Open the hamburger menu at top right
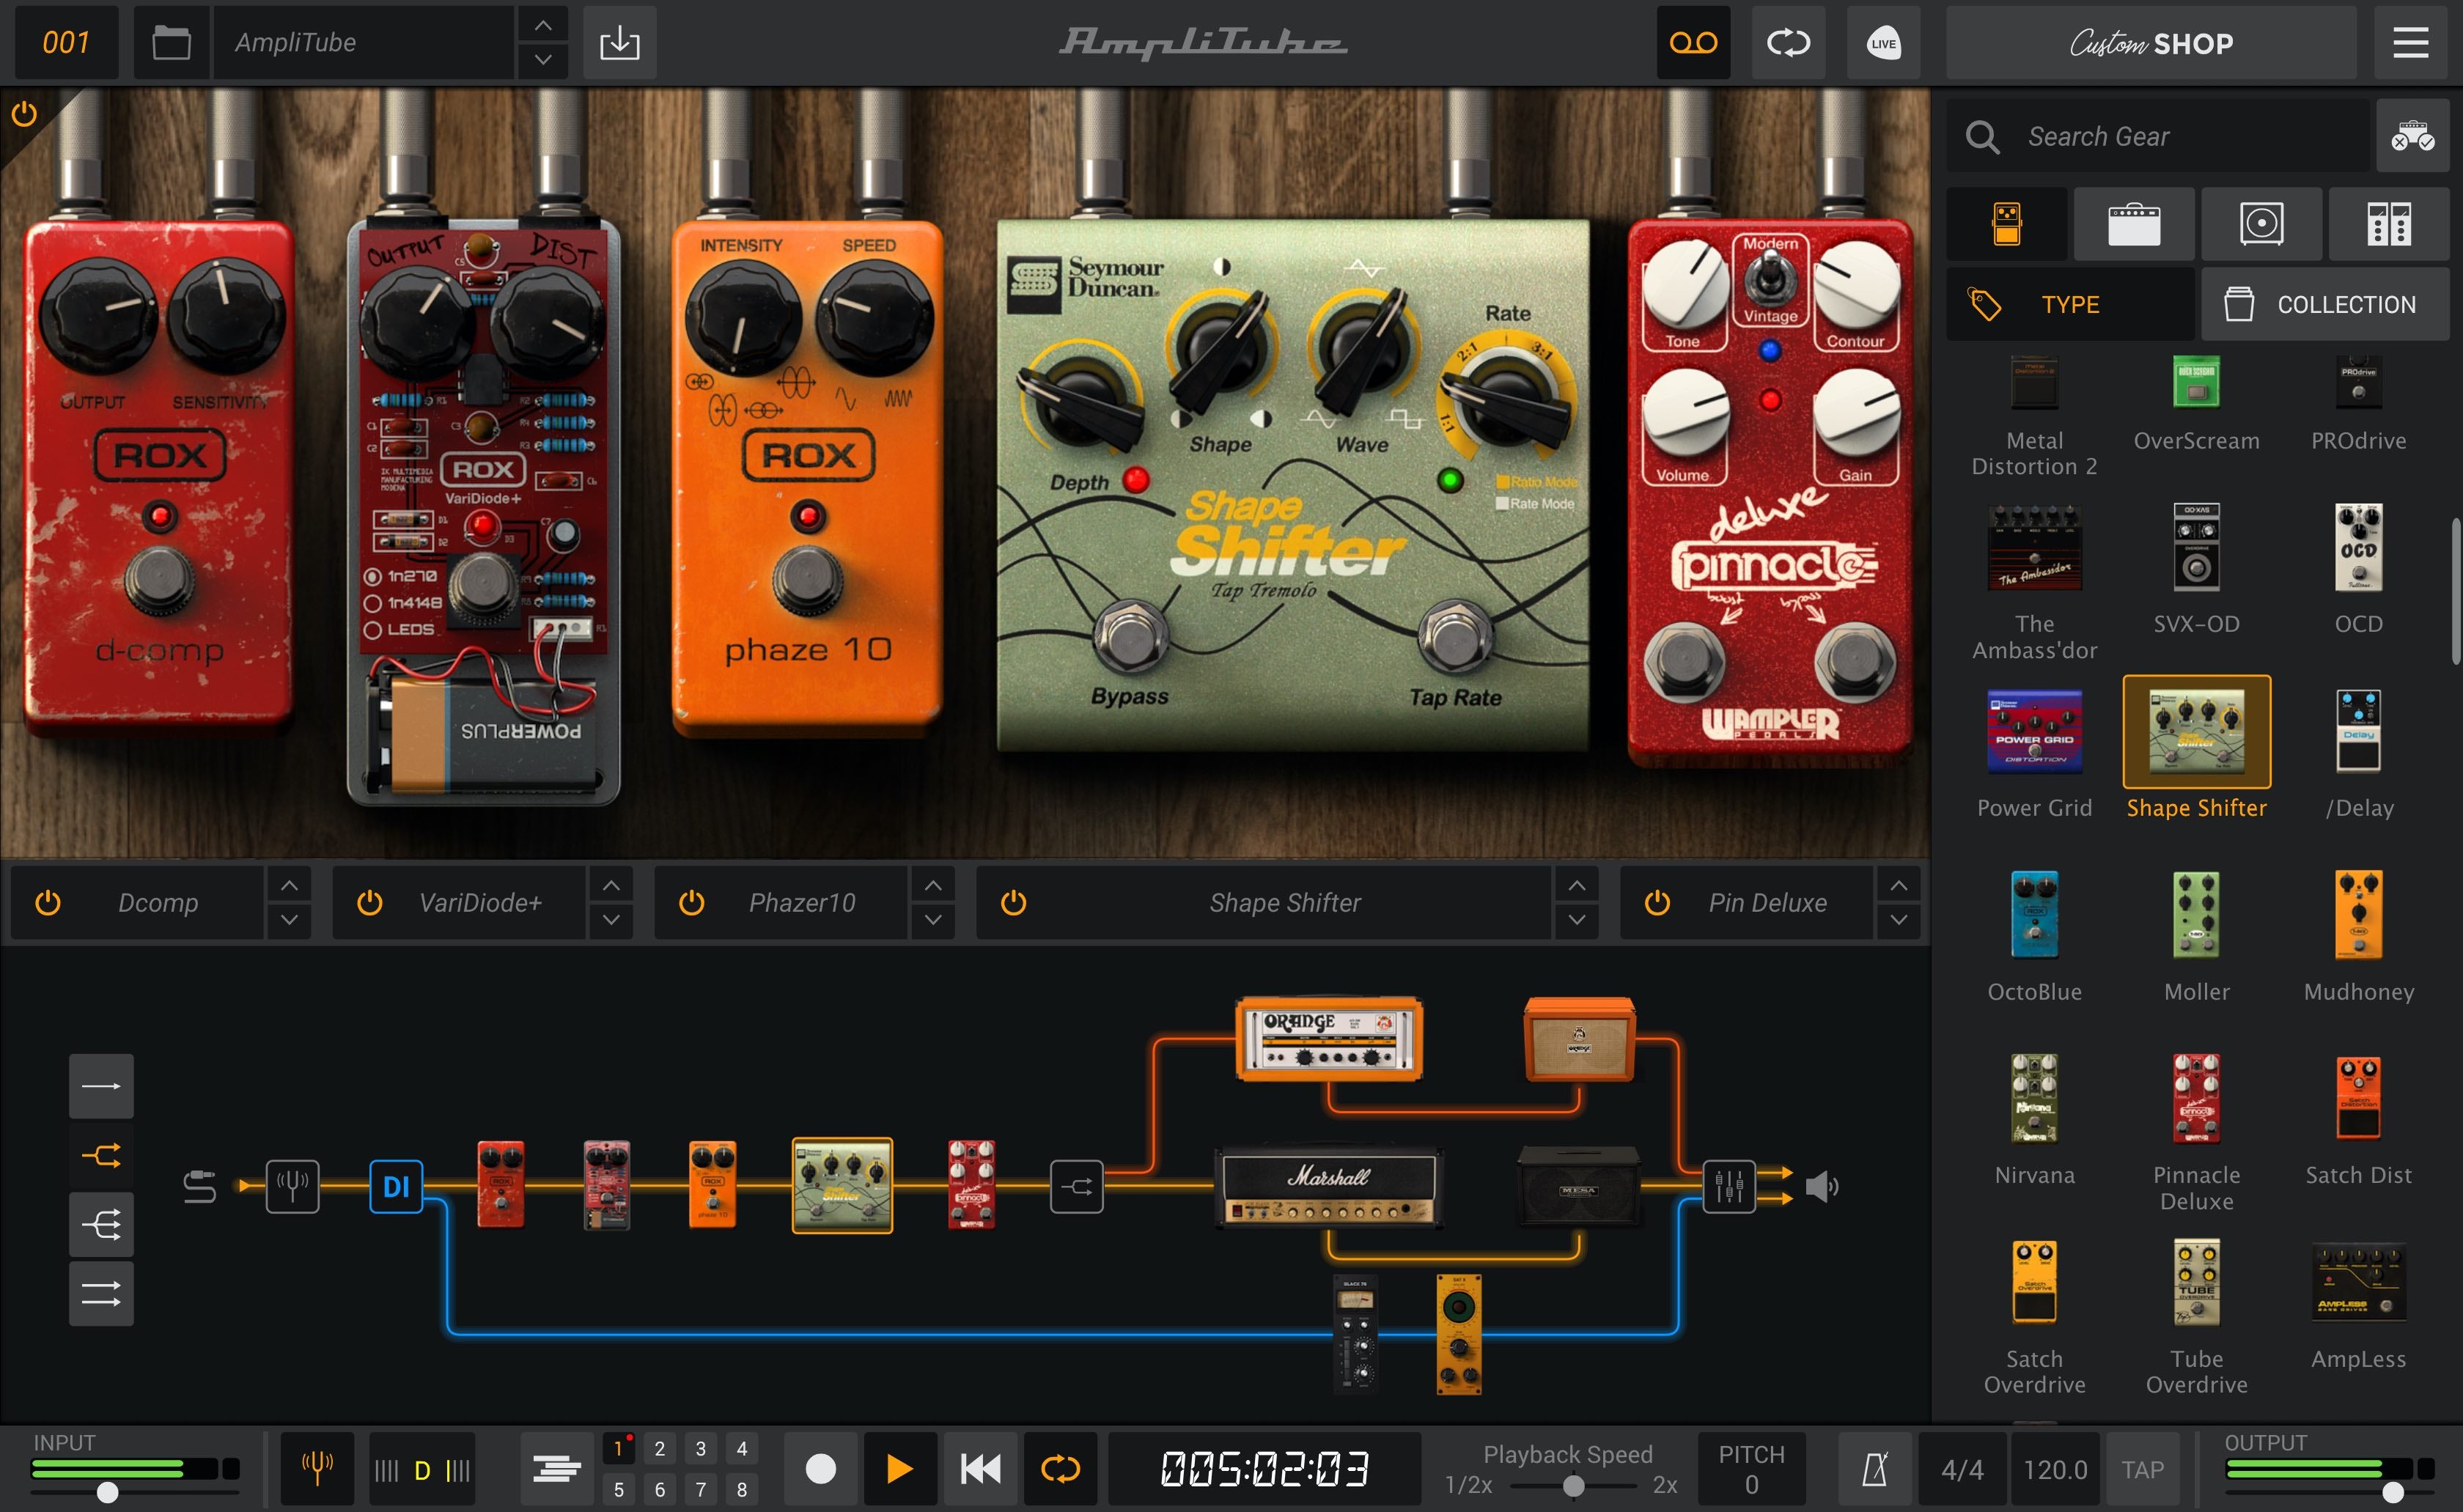The height and width of the screenshot is (1512, 2463). click(x=2410, y=42)
